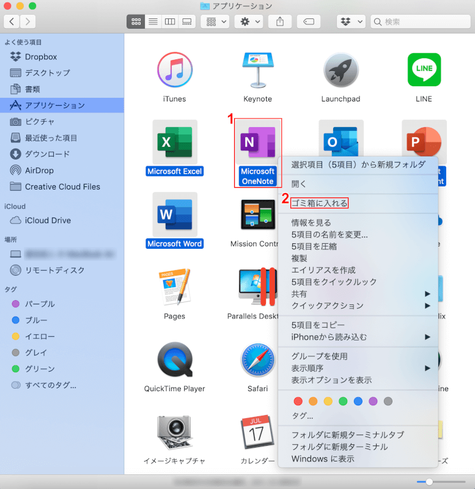Choose Windows に表示 menu item

[358, 459]
